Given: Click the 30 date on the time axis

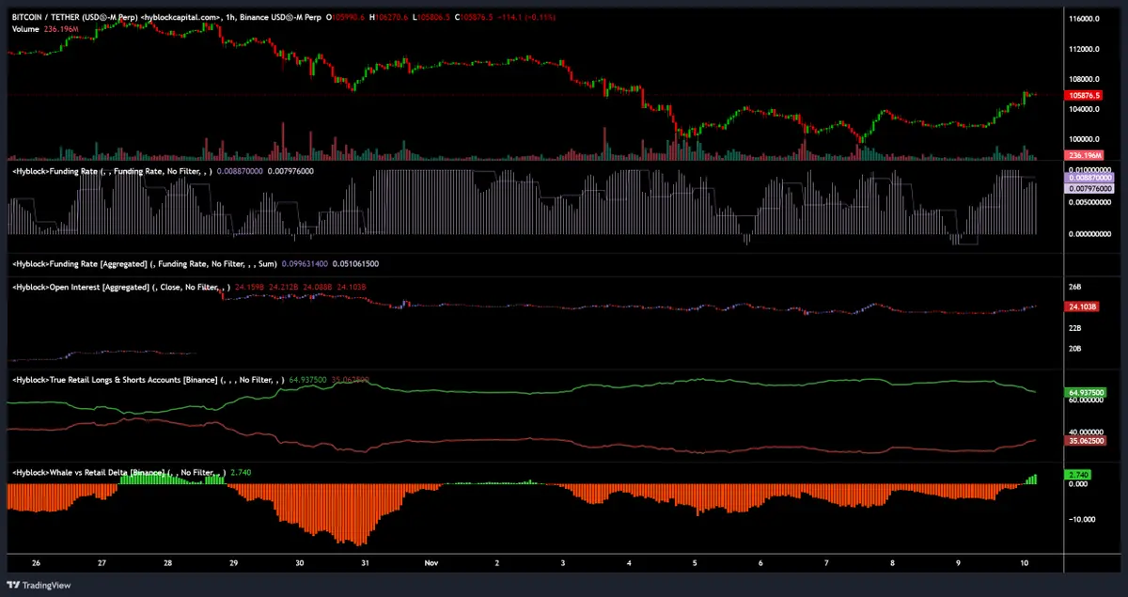Looking at the screenshot, I should pos(299,563).
